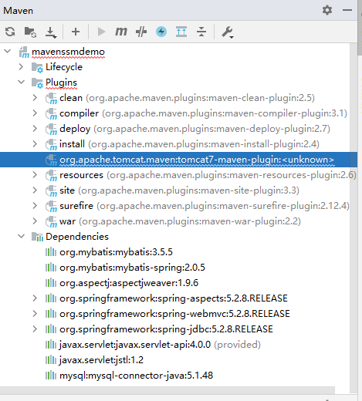Expand the war plugin
The image size is (362, 401).
35,221
